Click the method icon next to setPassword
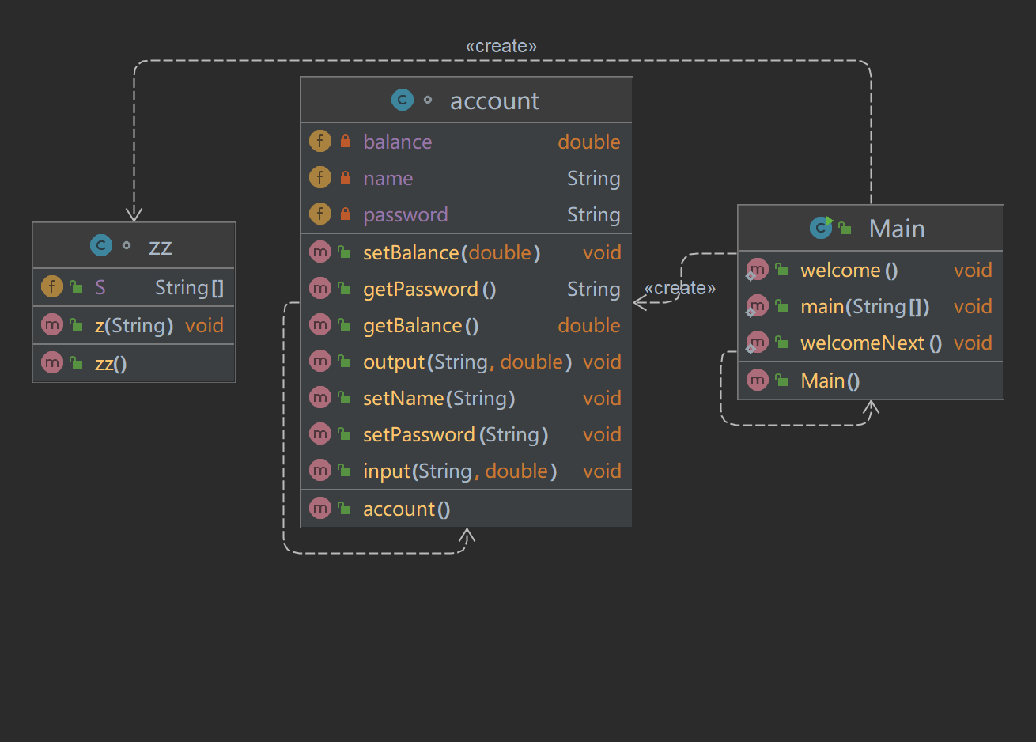This screenshot has height=742, width=1036. (x=319, y=433)
